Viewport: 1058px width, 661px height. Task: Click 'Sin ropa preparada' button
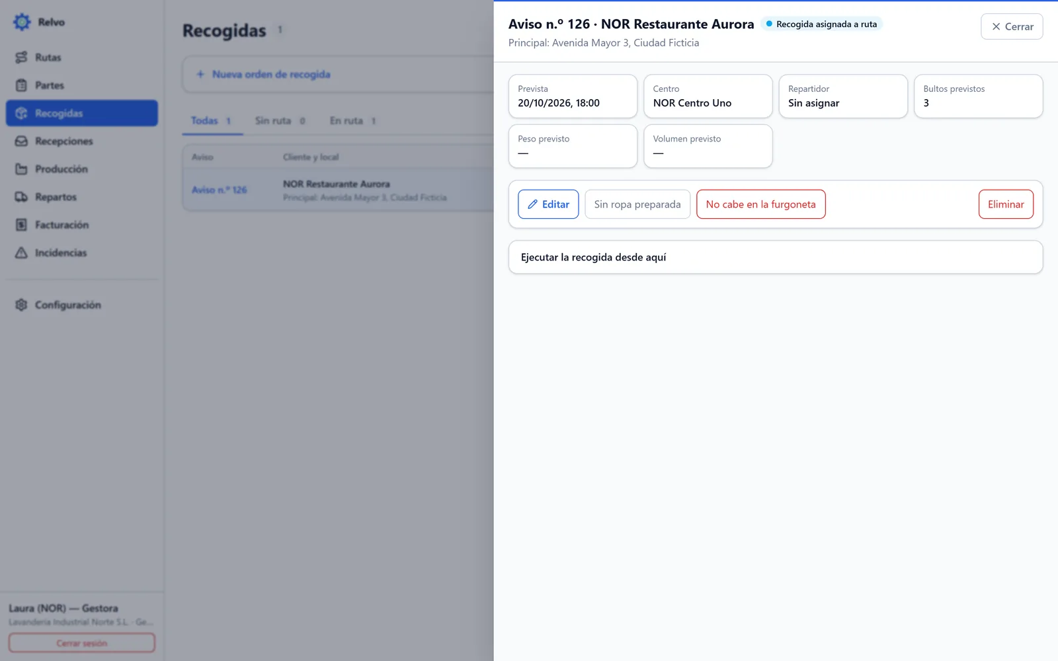[x=637, y=204]
